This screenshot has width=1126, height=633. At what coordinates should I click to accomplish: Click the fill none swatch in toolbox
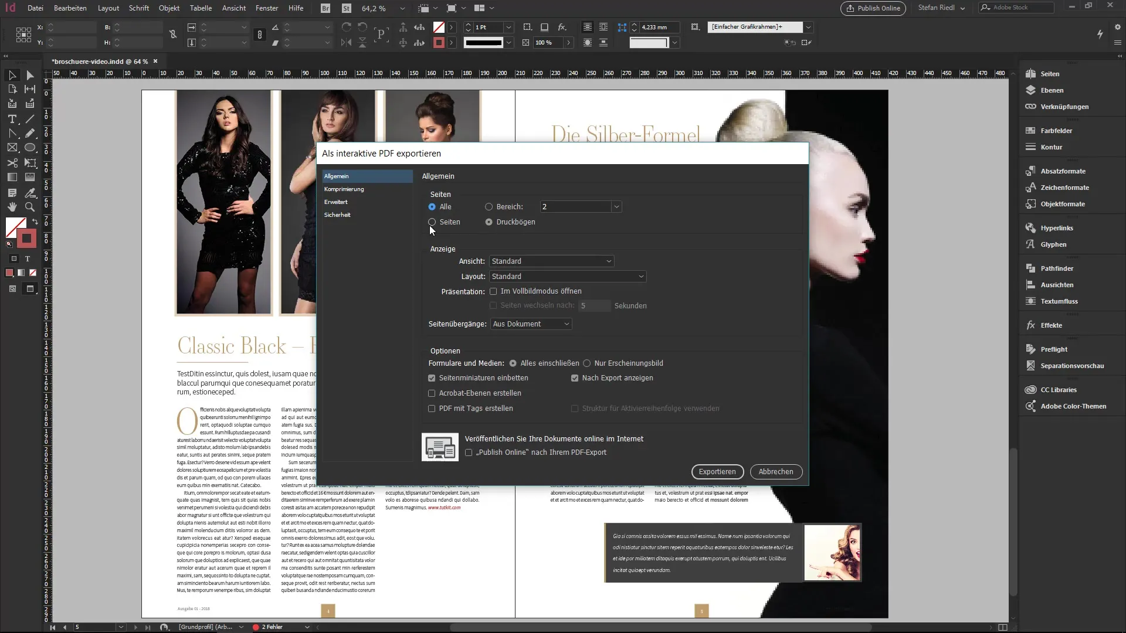pyautogui.click(x=15, y=227)
